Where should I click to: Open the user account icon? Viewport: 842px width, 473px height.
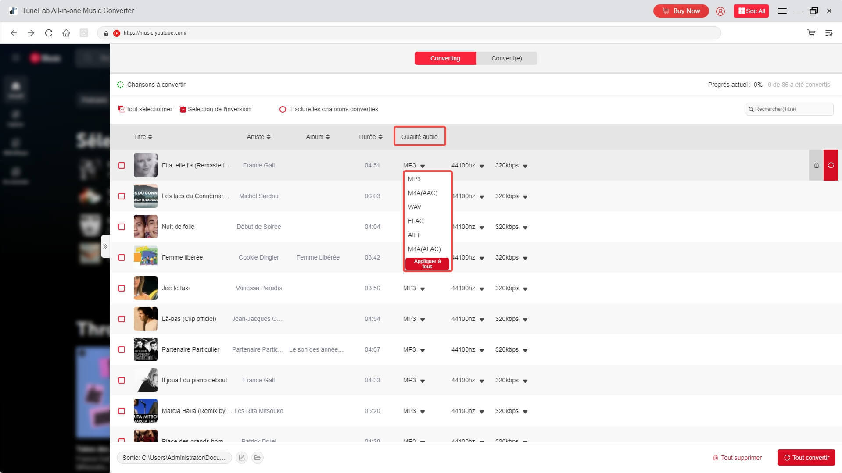(720, 11)
